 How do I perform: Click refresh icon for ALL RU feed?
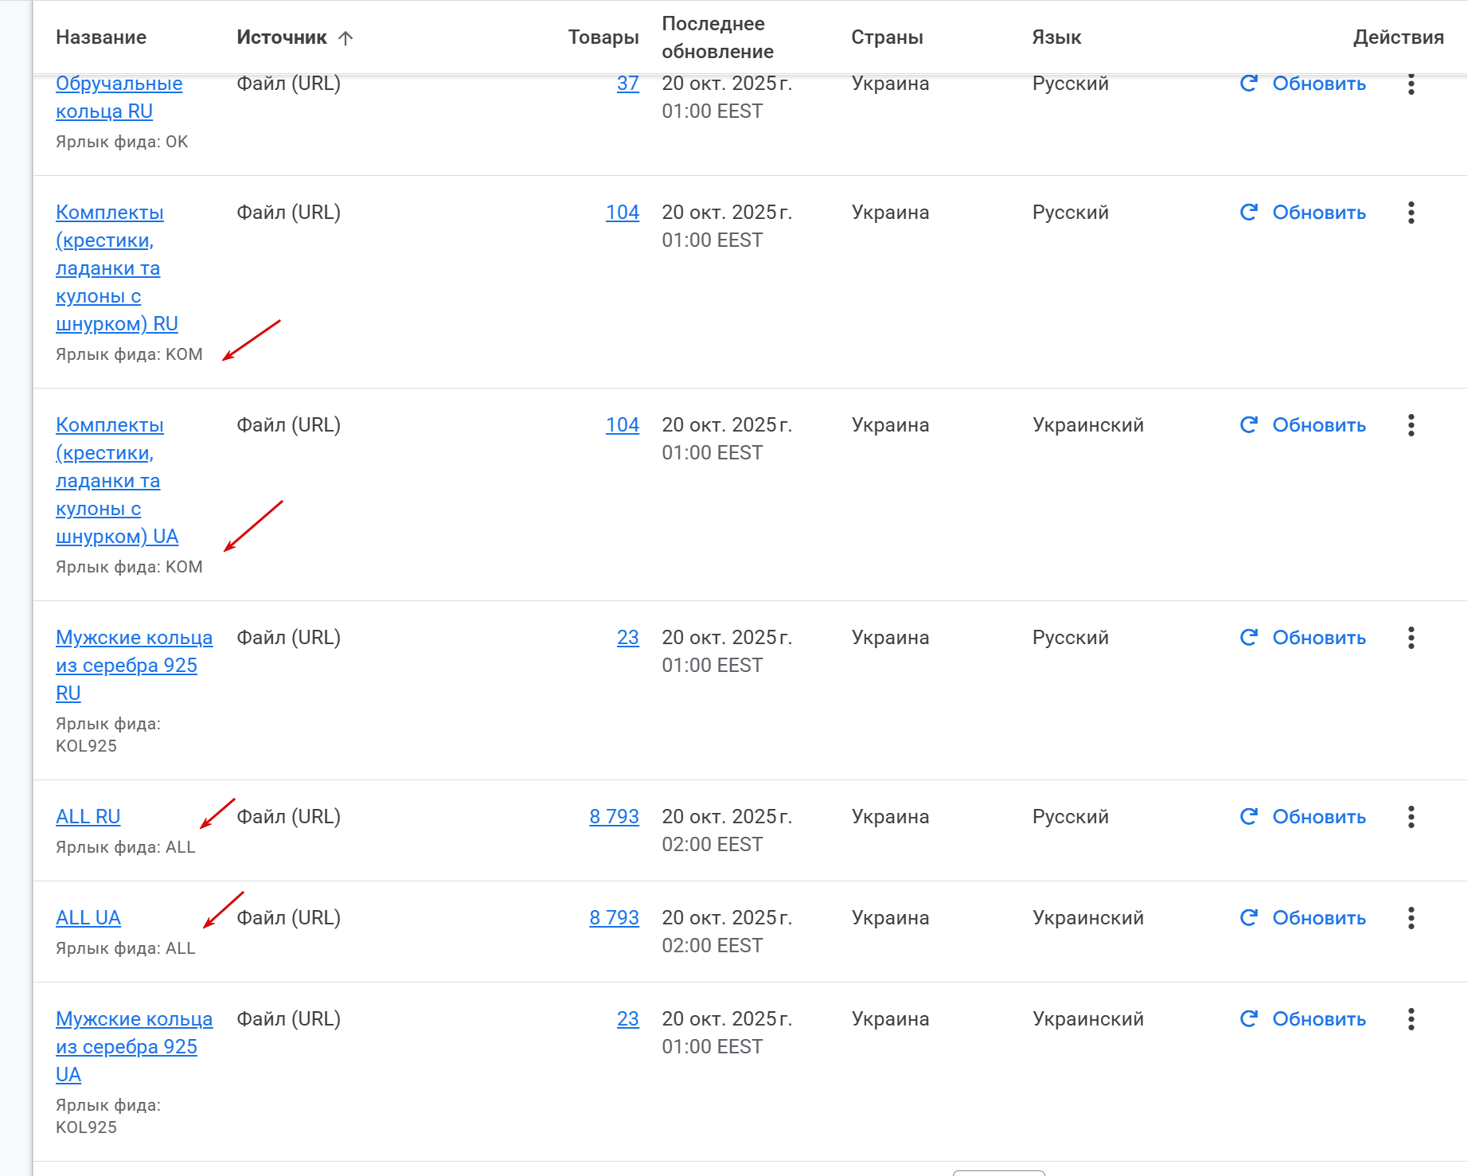pyautogui.click(x=1248, y=817)
